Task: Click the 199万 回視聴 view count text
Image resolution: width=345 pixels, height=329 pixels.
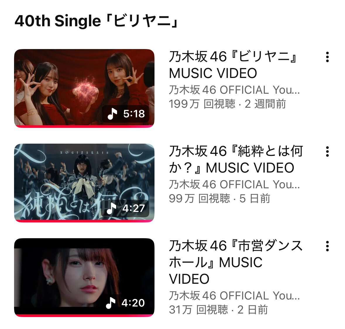Action: (x=202, y=104)
